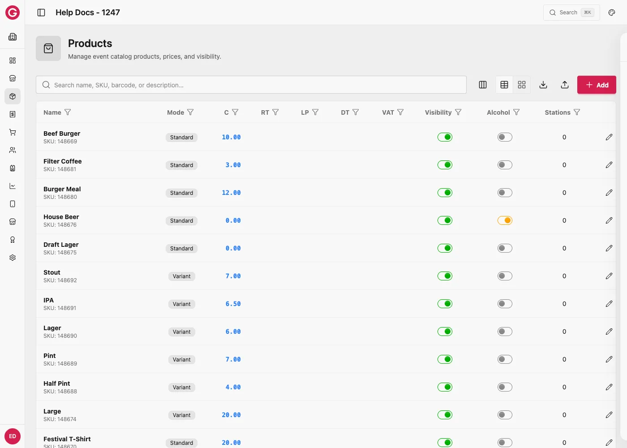Toggle visibility for IPA
Viewport: 627px width, 448px height.
point(445,304)
